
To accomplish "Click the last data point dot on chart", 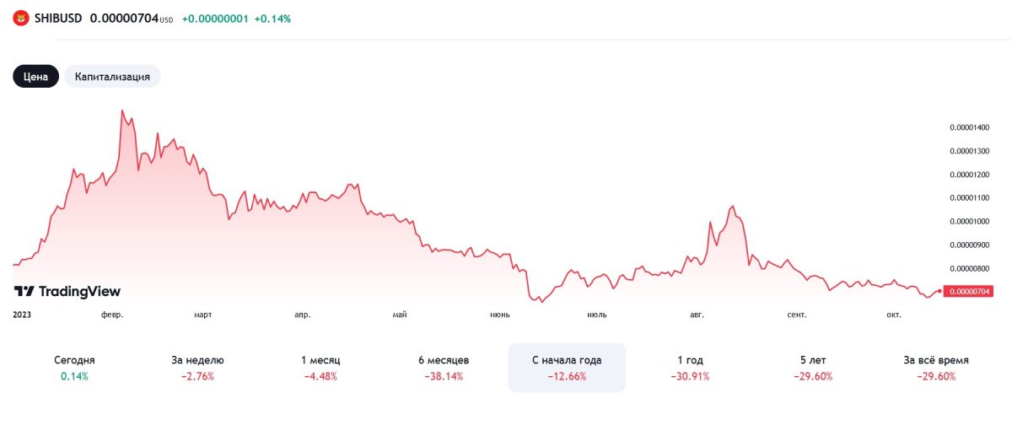I will coord(939,291).
